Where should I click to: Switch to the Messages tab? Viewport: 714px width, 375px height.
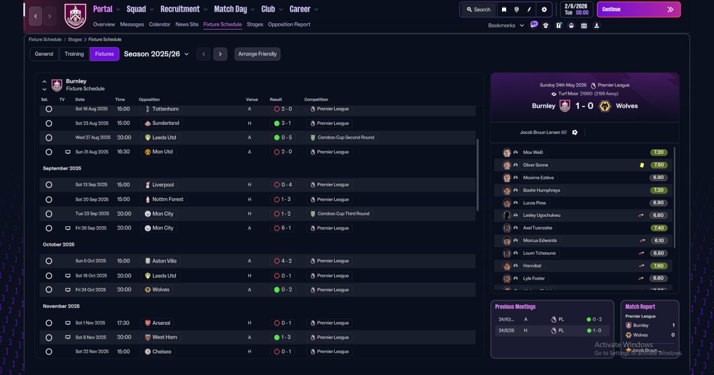point(132,25)
